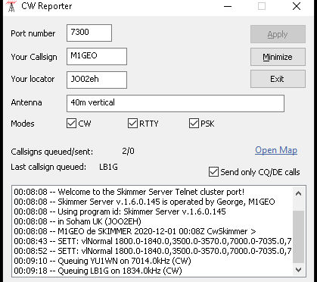Select log line Queuing YU1WN on 7014.0kHz

(102, 261)
